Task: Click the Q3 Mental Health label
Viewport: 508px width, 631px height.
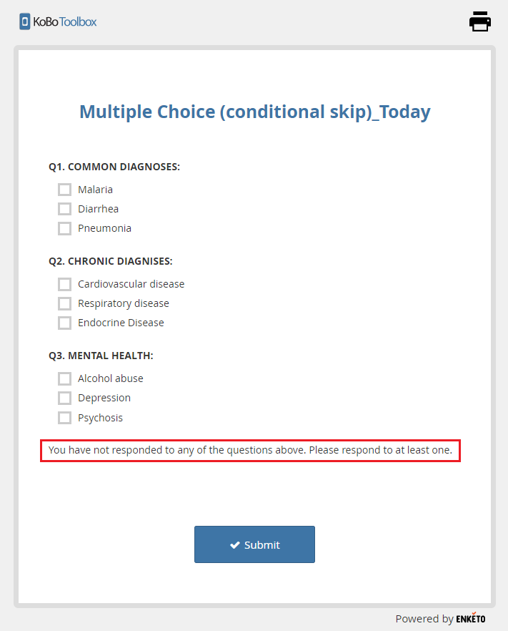Action: click(101, 356)
